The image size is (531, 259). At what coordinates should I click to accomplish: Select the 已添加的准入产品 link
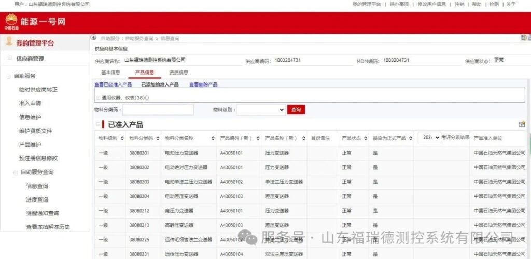160,85
